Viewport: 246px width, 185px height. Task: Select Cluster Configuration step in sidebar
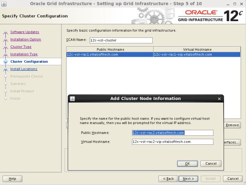click(29, 61)
